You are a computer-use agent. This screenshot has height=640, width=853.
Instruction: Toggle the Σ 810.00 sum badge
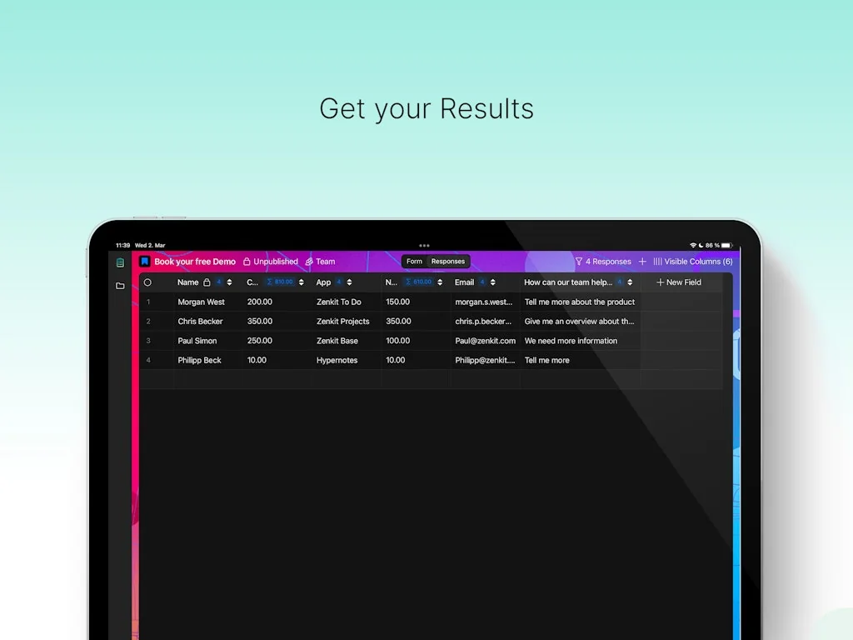click(280, 282)
